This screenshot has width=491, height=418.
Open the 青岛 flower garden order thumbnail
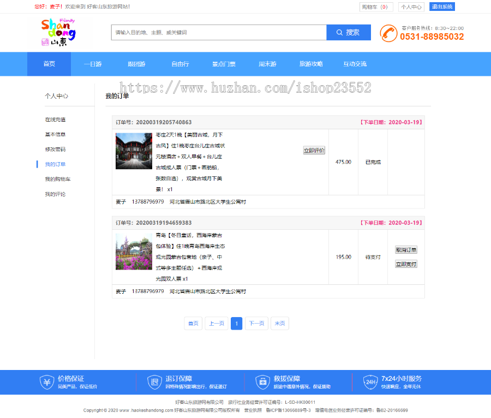(x=134, y=252)
